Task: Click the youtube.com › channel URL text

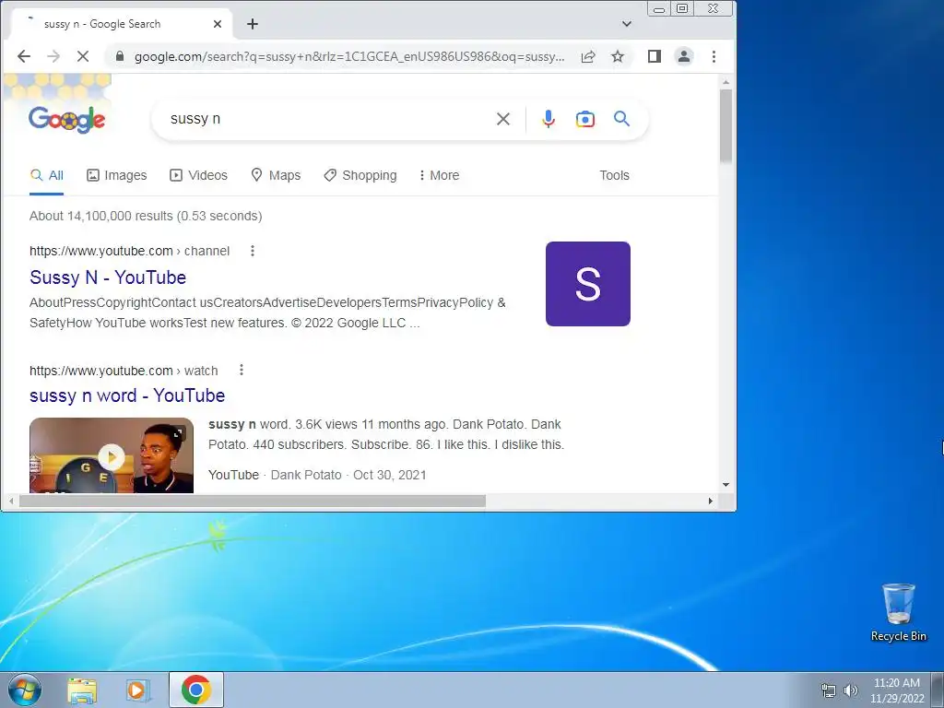Action: point(129,251)
